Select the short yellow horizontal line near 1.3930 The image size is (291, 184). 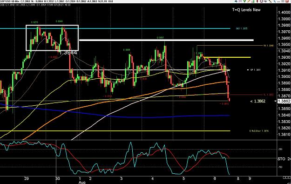point(227,57)
